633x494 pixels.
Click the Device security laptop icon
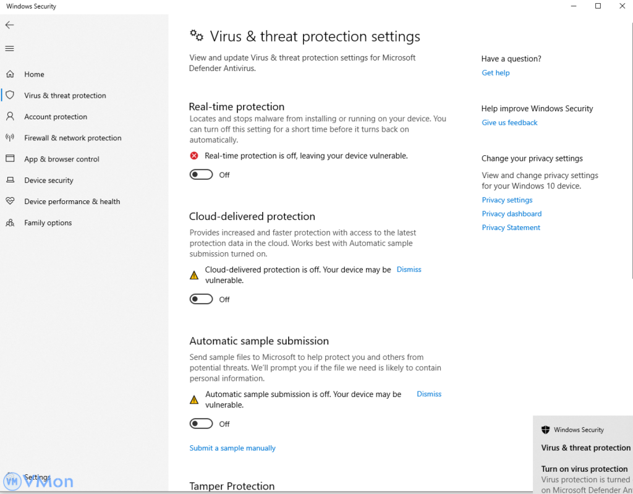(10, 180)
